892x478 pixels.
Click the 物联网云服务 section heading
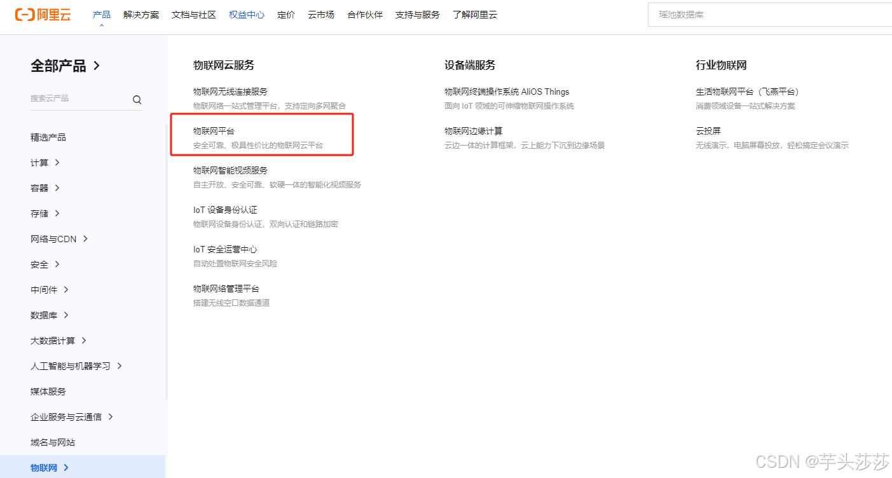coord(224,65)
